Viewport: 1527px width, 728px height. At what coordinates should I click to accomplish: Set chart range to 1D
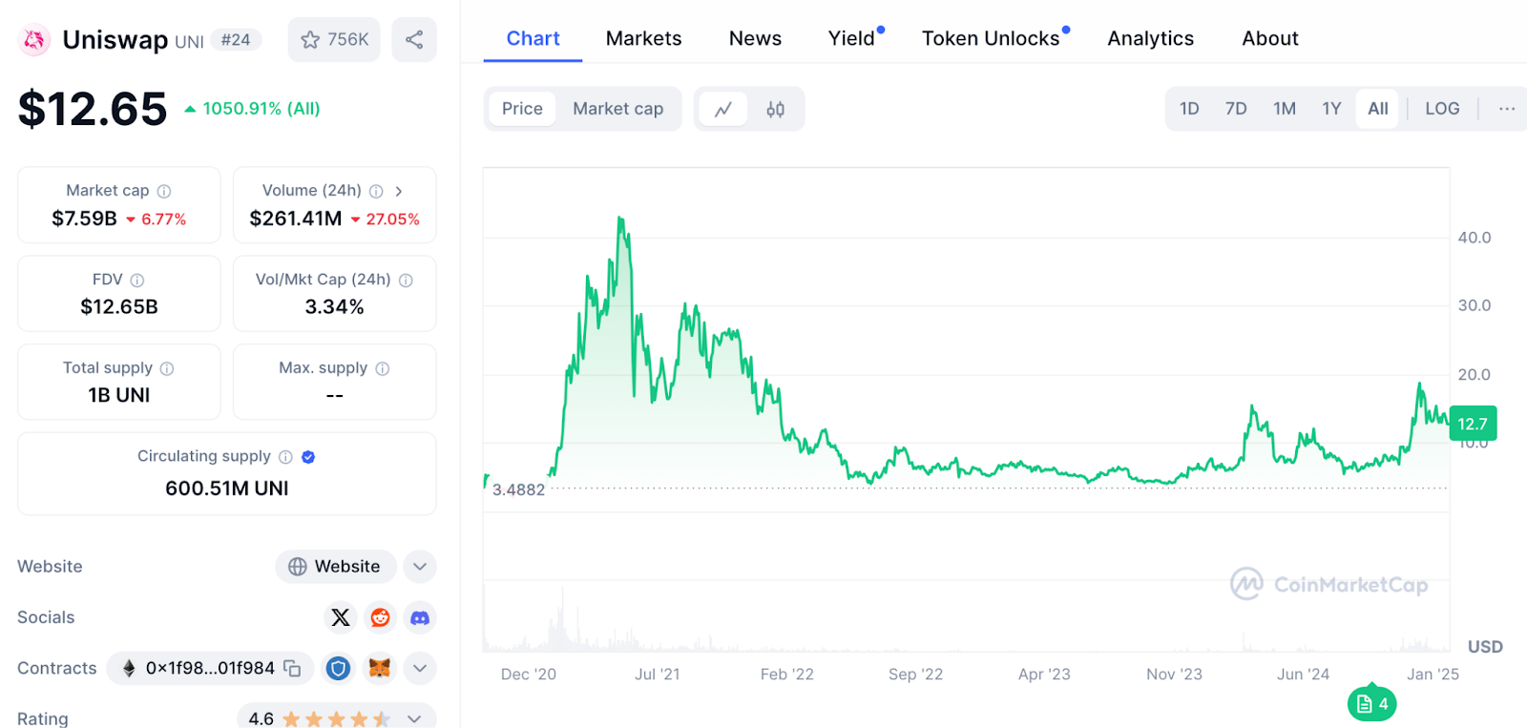[x=1189, y=109]
